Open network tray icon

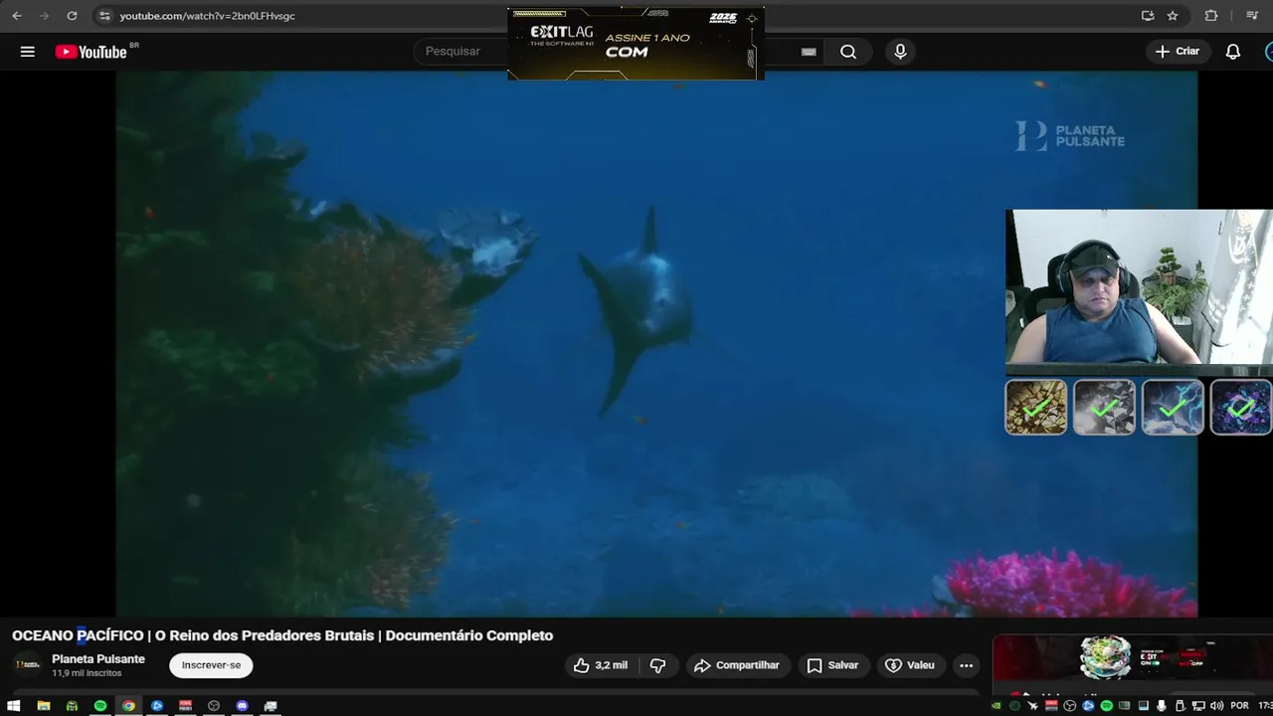tap(1198, 706)
